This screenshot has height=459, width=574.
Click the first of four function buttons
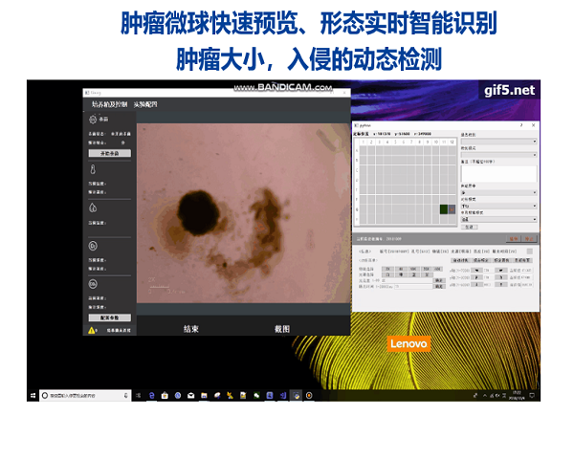[x=460, y=260]
